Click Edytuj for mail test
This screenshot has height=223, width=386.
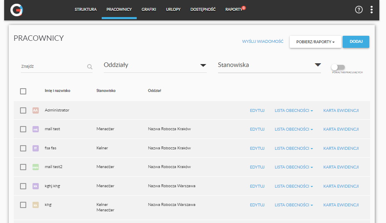click(257, 129)
